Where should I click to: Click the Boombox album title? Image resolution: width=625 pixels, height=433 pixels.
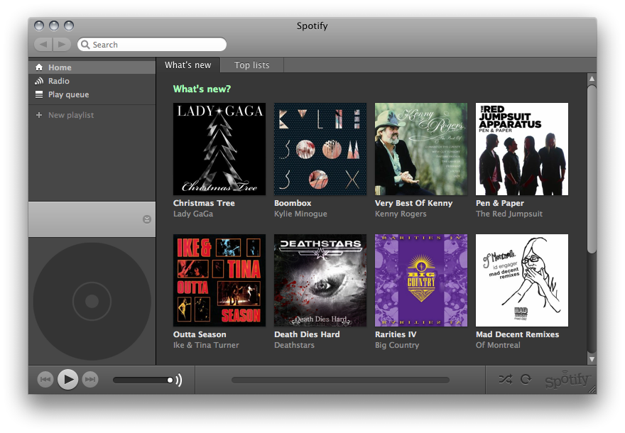pyautogui.click(x=293, y=203)
